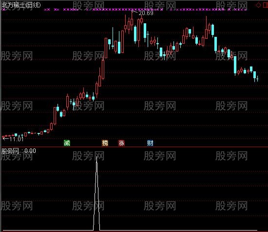Click the white spike peak in indicator panel

tap(97, 157)
